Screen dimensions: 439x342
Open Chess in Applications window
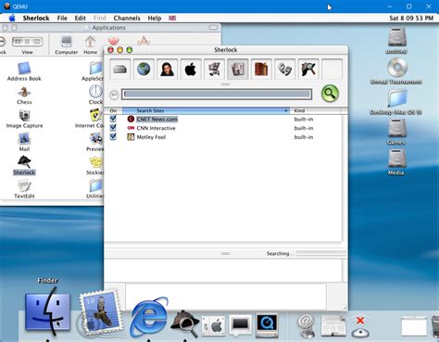point(24,95)
